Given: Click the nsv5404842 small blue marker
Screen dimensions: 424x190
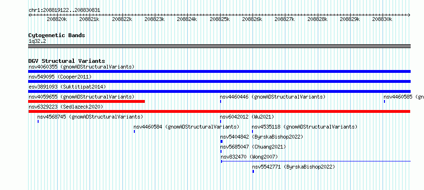Looking at the screenshot, I should (x=222, y=141).
